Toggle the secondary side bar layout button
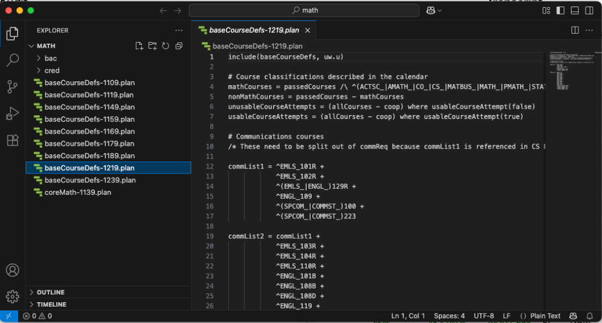The width and height of the screenshot is (602, 323). point(589,10)
